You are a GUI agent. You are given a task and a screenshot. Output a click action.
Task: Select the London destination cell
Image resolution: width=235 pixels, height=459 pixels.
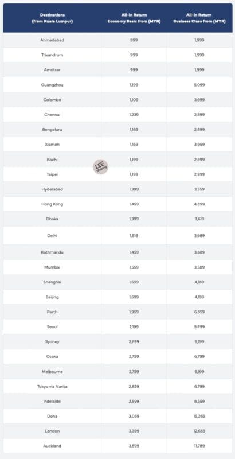tap(52, 431)
